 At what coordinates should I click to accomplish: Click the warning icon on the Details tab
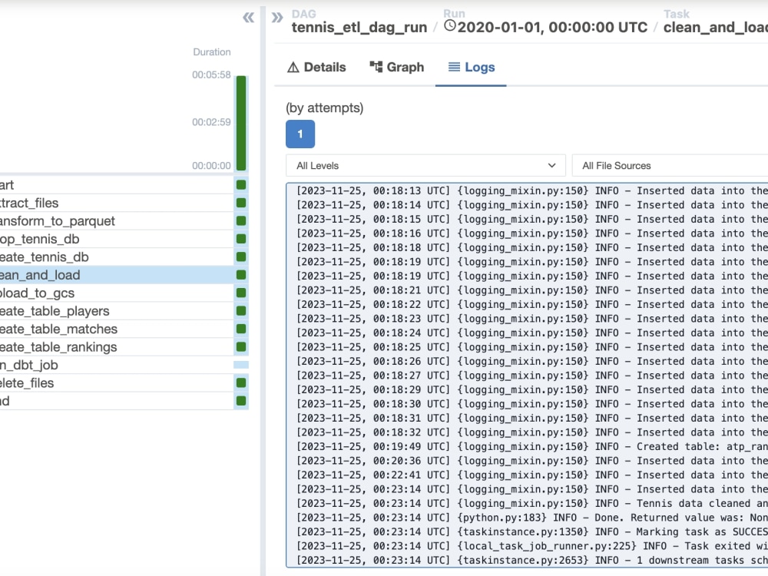coord(291,67)
